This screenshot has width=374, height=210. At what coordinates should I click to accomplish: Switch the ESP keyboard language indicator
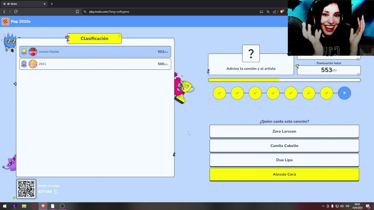tap(347, 206)
